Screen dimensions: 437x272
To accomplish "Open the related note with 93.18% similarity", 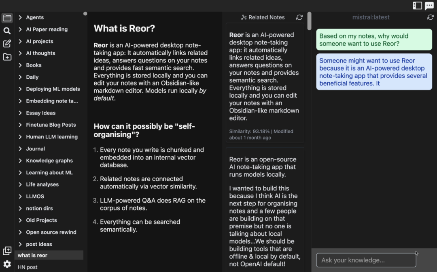I will click(x=265, y=83).
